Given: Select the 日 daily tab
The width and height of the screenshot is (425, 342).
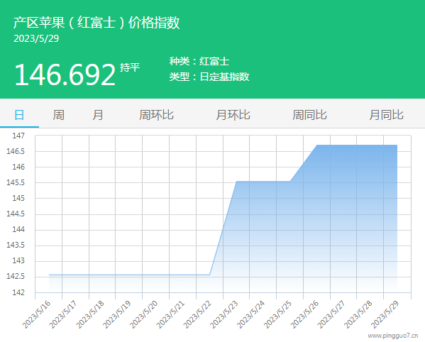Looking at the screenshot, I should 19,115.
